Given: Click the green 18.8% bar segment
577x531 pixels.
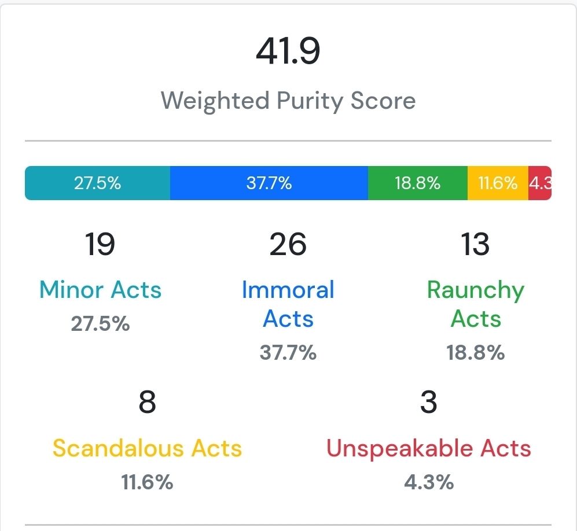Looking at the screenshot, I should coord(418,183).
